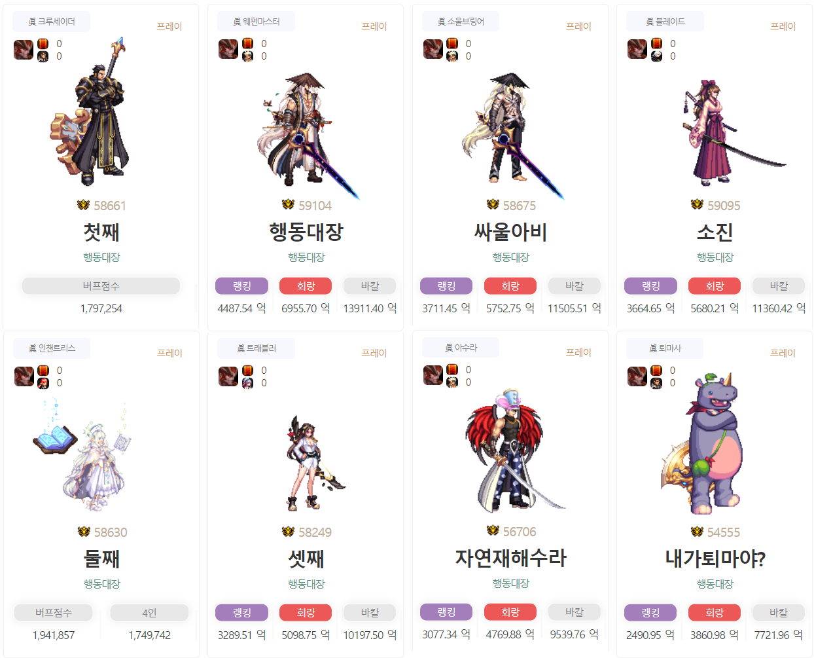The image size is (814, 658).
Task: Select 회랑 tab on 셋째 card
Action: pos(306,613)
